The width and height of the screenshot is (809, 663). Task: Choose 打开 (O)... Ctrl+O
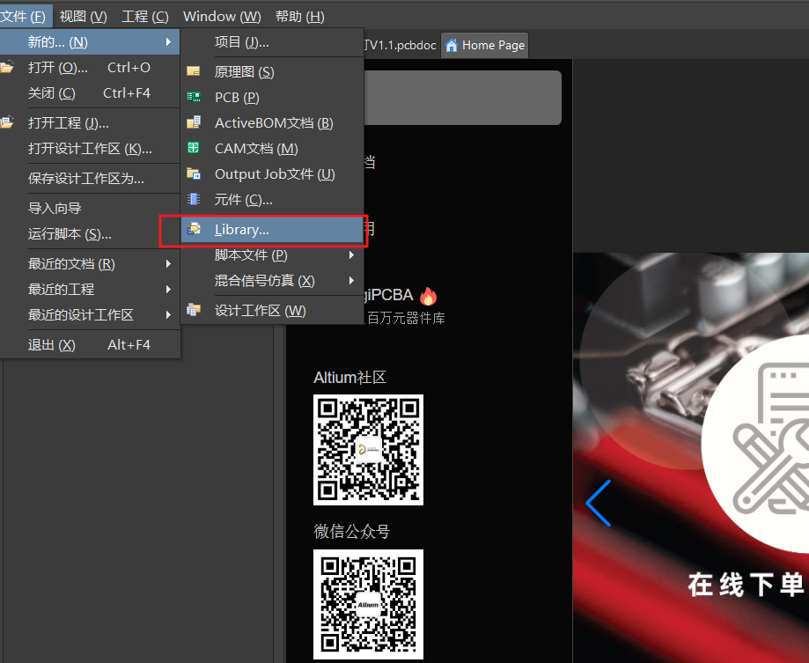[90, 68]
